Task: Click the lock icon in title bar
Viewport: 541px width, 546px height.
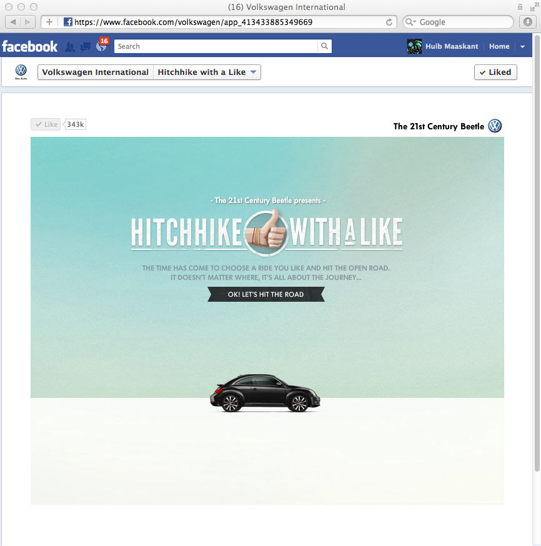Action: tap(520, 7)
